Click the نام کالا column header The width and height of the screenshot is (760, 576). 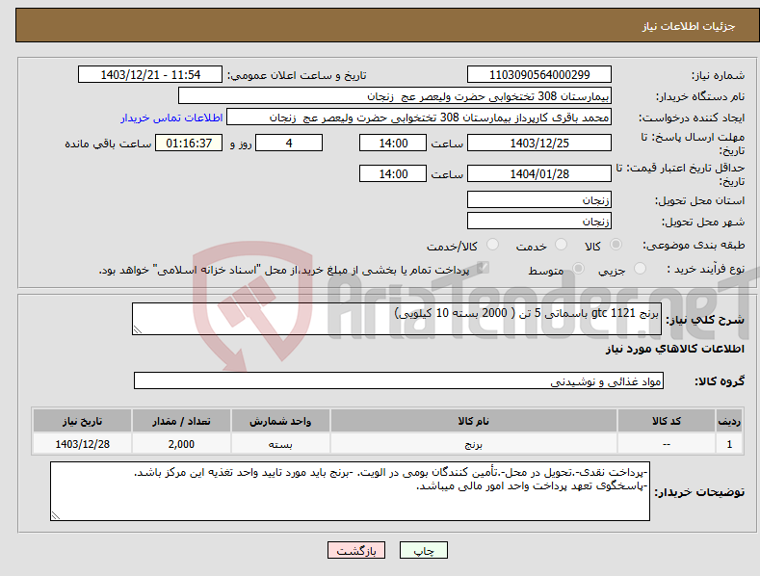(x=474, y=421)
